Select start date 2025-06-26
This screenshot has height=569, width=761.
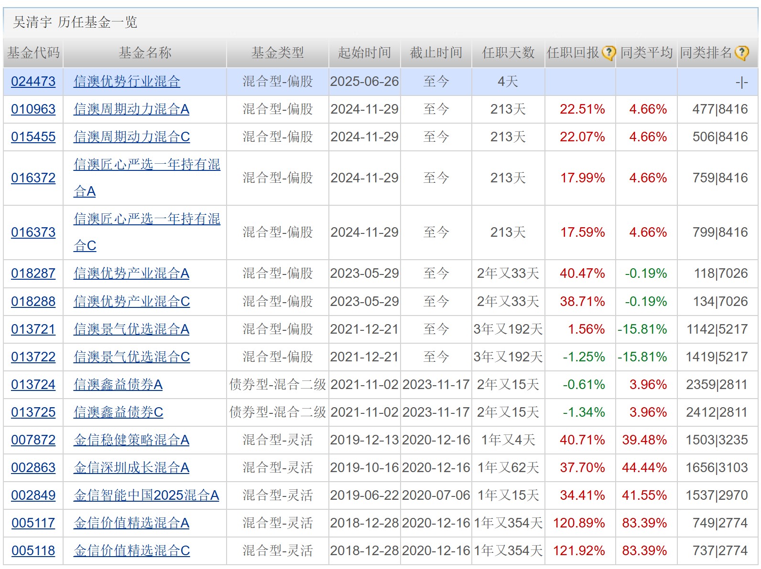364,82
